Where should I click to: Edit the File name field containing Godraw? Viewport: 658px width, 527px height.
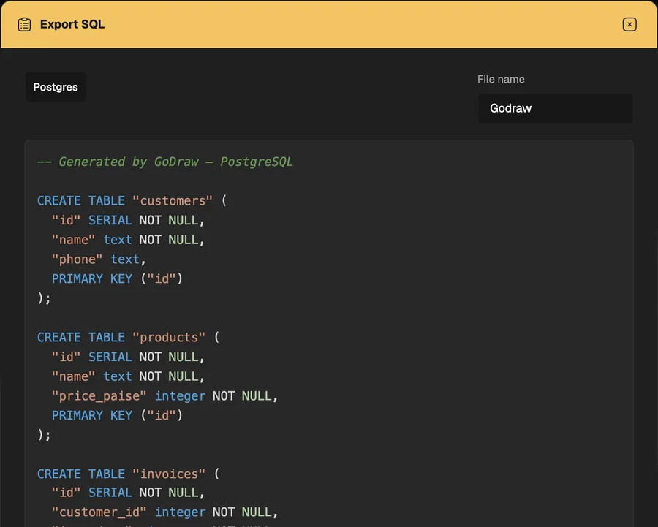click(555, 108)
